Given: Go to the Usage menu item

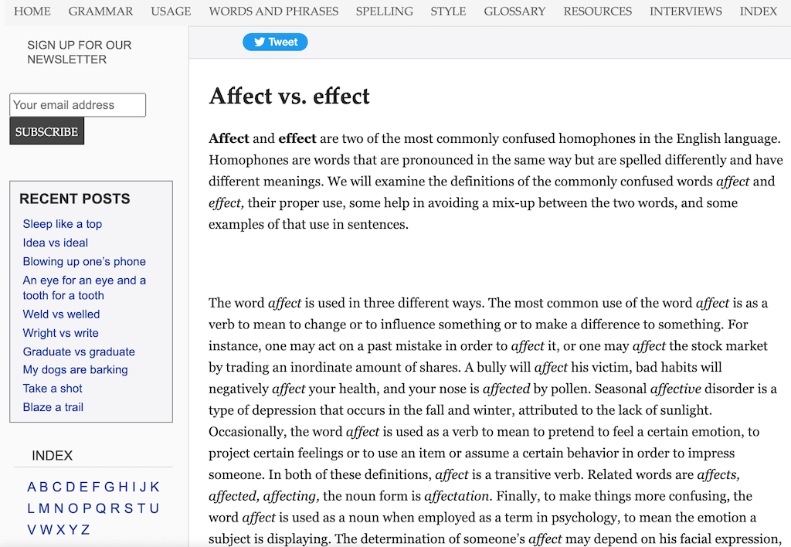Looking at the screenshot, I should tap(171, 12).
